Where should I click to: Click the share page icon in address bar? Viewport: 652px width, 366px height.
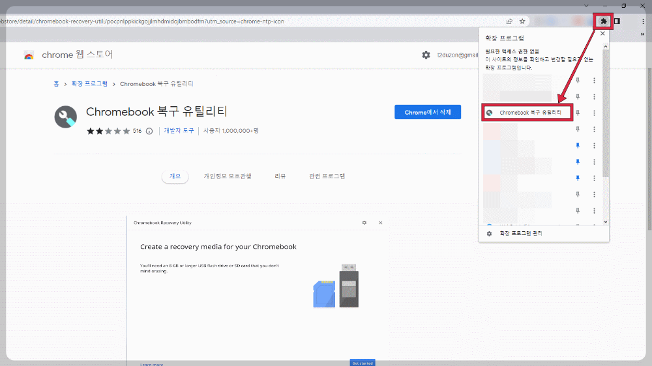509,21
